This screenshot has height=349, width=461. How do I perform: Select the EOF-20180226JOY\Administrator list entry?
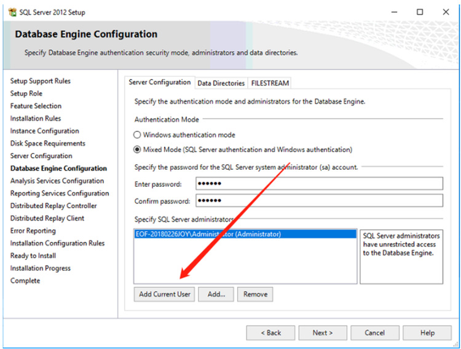coord(245,234)
